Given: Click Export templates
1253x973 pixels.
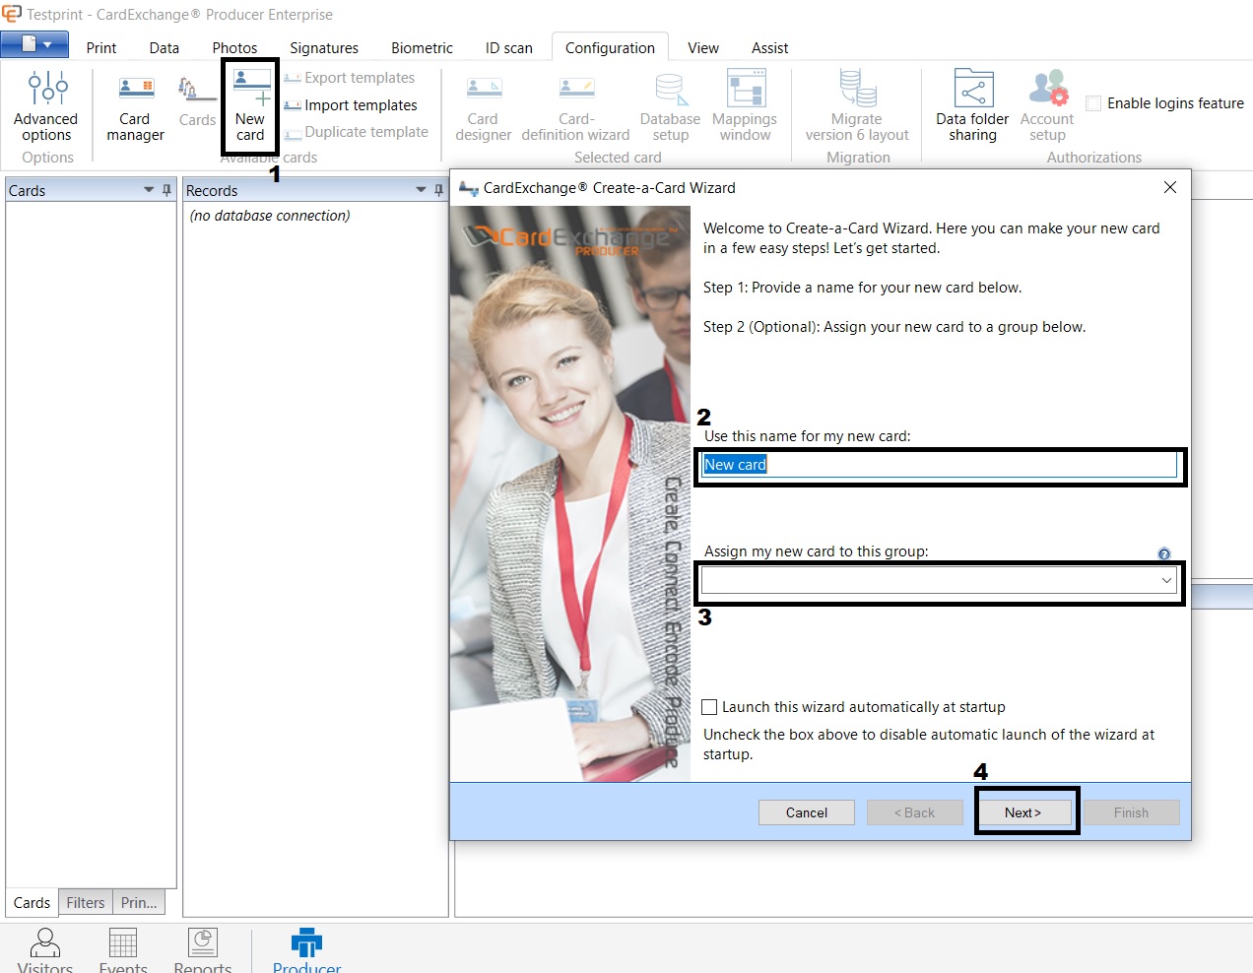Looking at the screenshot, I should pos(349,78).
